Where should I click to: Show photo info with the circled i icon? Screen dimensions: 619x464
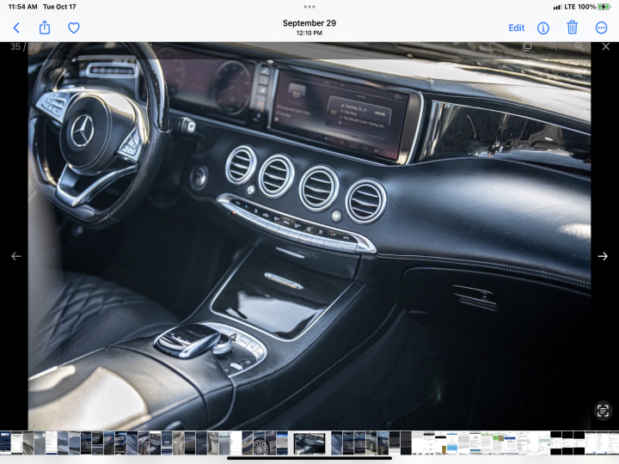pos(543,28)
